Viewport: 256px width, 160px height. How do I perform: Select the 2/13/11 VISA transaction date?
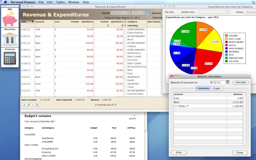26,91
